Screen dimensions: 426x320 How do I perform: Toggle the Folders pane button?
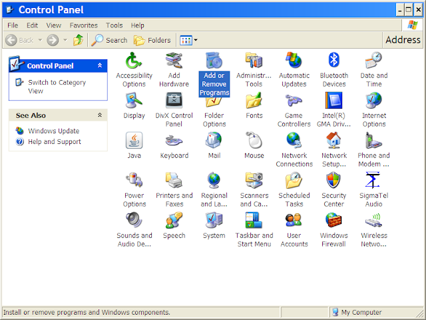pyautogui.click(x=152, y=40)
